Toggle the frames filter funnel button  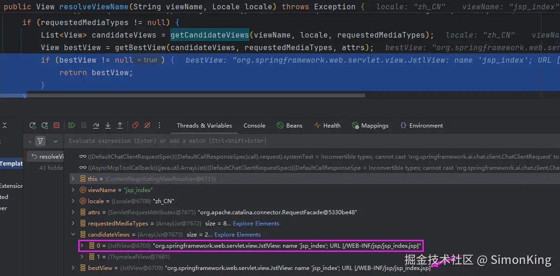coord(40,141)
